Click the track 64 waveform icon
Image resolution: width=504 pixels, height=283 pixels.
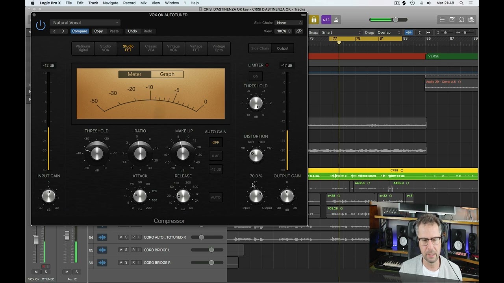click(102, 237)
